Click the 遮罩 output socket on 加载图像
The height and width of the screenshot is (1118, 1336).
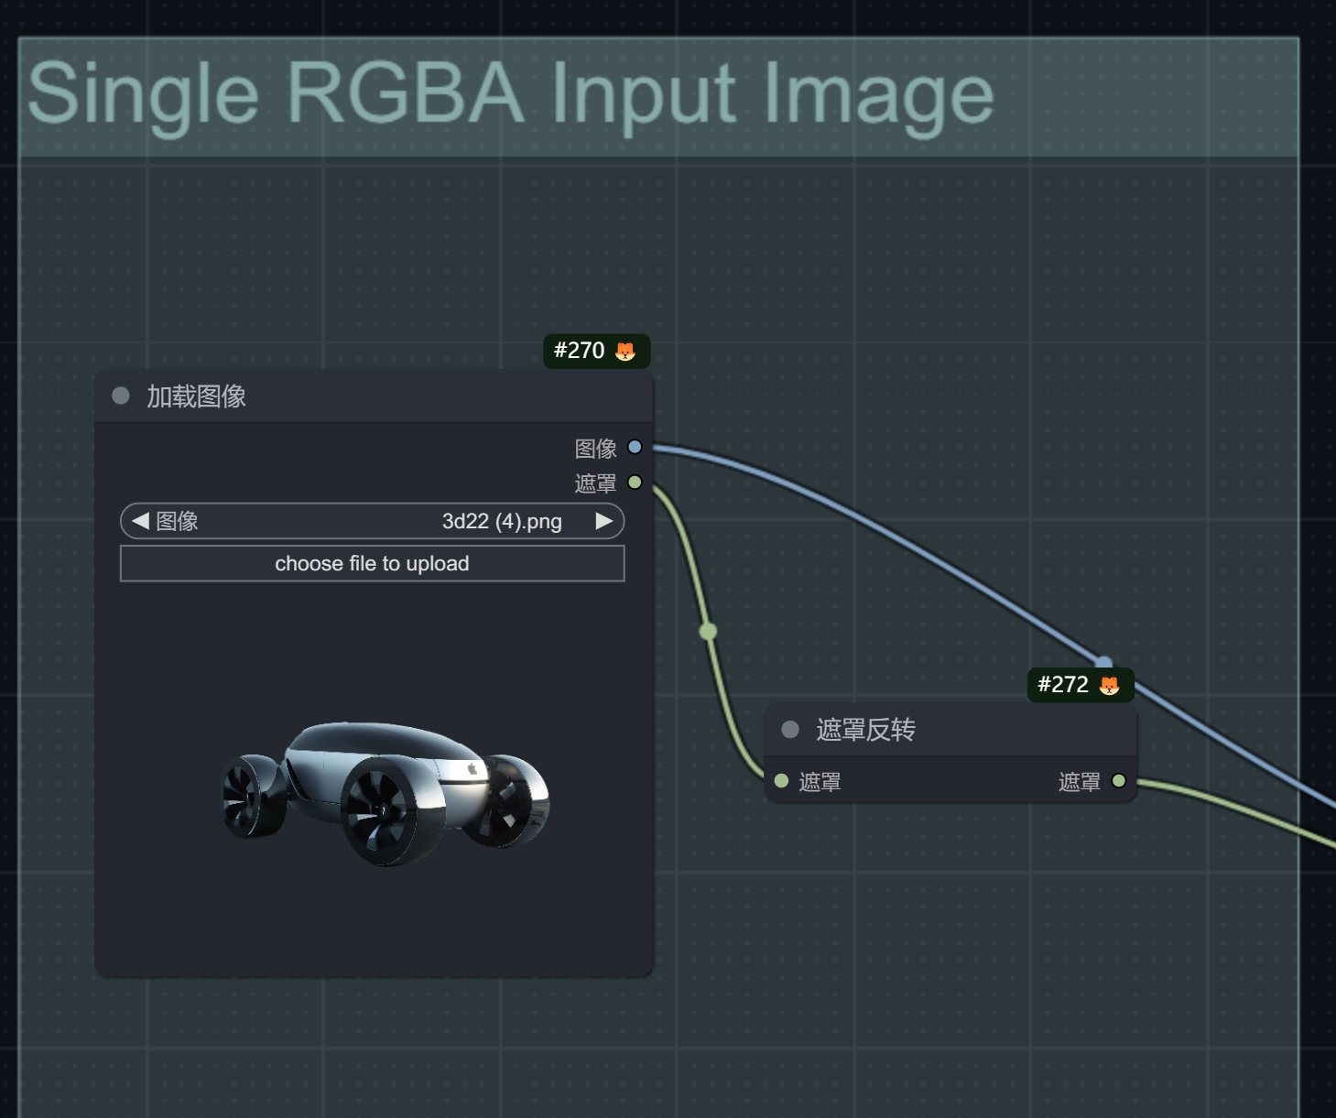(x=635, y=482)
